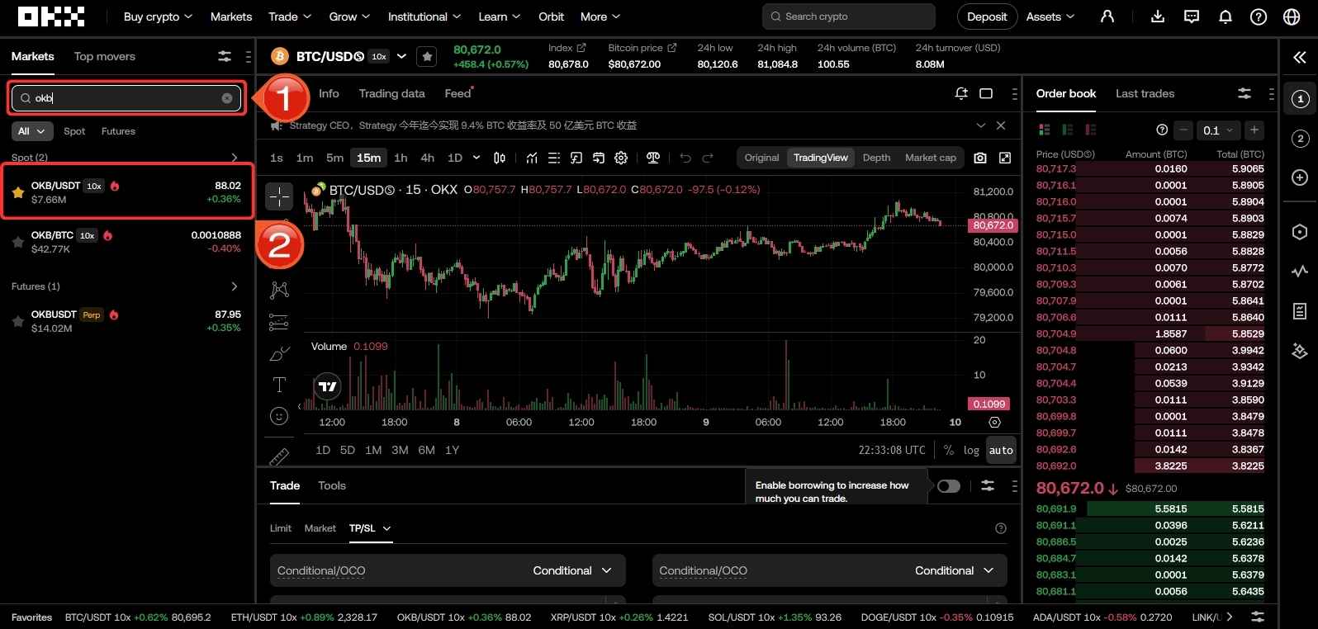Screen dimensions: 1318x629
Task: Increase order book precision with plus
Action: click(x=1254, y=130)
